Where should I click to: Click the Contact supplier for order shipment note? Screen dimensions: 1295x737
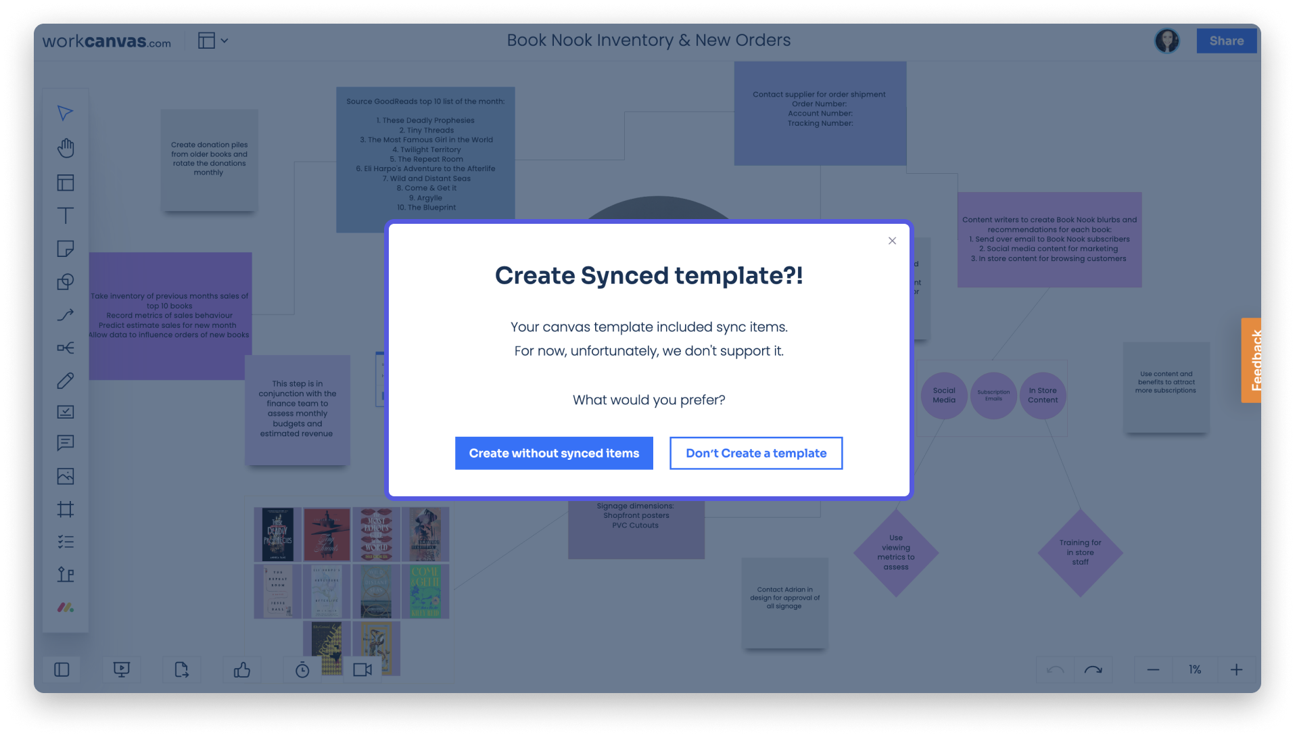tap(820, 113)
